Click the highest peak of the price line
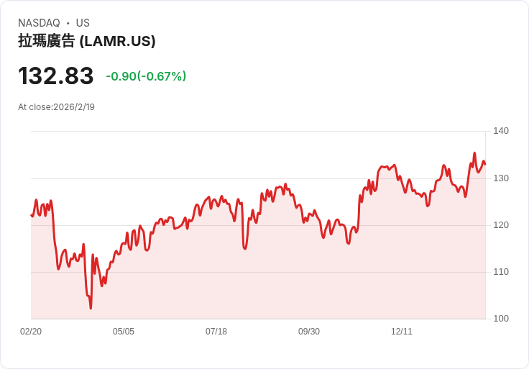Viewport: 529px width, 369px height. tap(474, 153)
